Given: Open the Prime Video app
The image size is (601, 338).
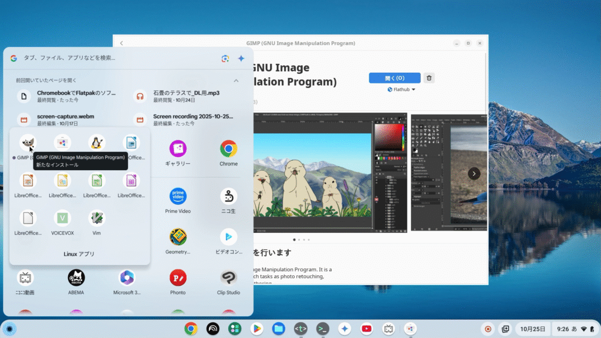Looking at the screenshot, I should (178, 197).
